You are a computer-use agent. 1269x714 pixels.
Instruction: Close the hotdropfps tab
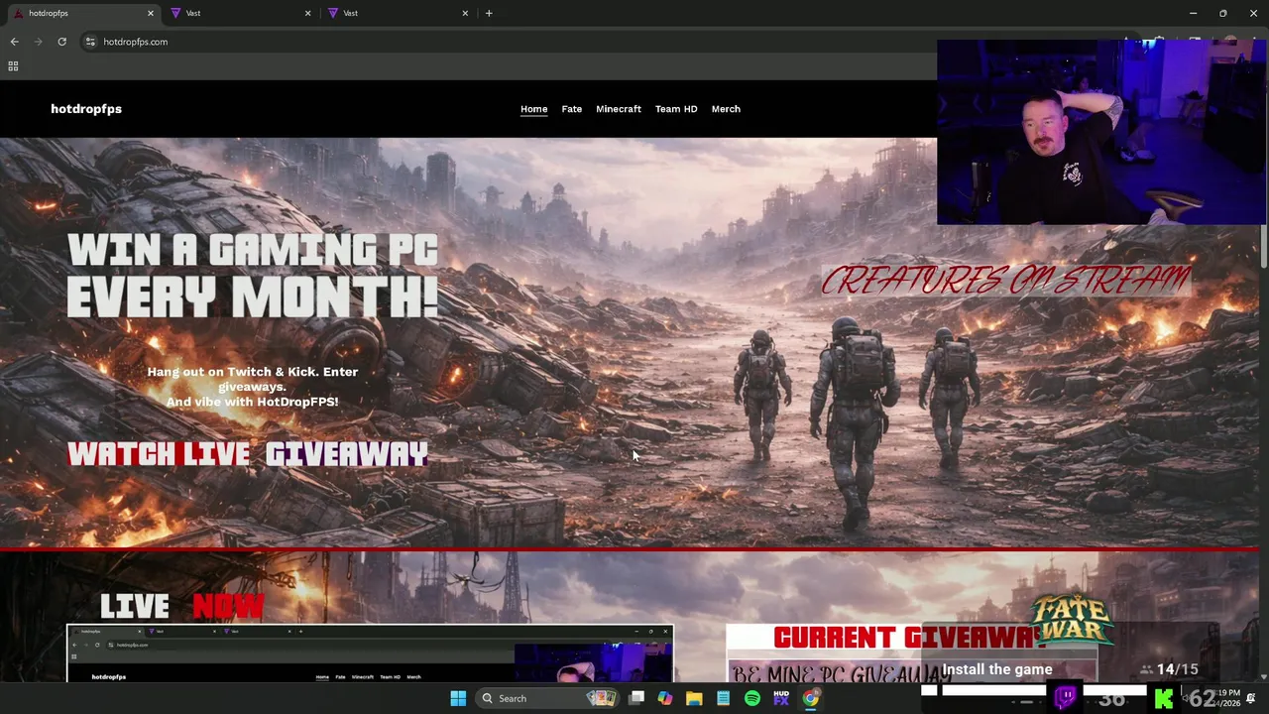151,13
